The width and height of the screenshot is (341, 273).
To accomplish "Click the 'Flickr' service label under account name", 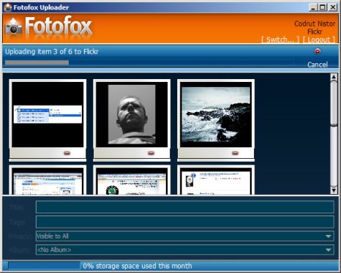I will (314, 32).
